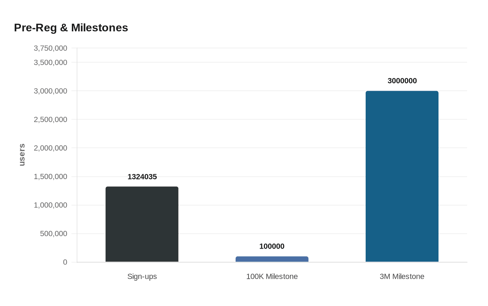Select the 100000 data label
This screenshot has height=306, width=488.
coord(272,246)
